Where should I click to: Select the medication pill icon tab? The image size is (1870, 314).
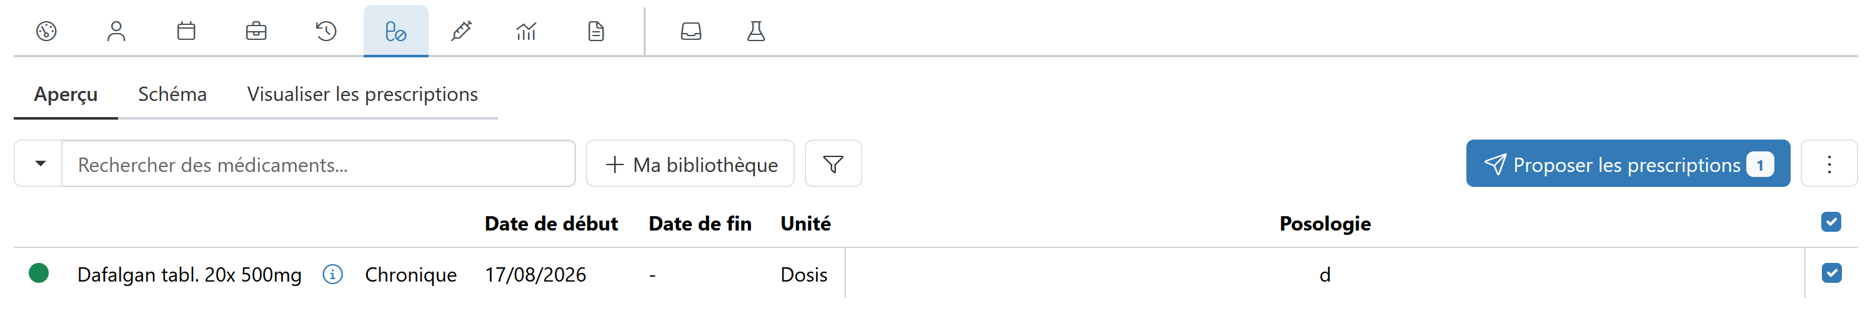(x=395, y=31)
